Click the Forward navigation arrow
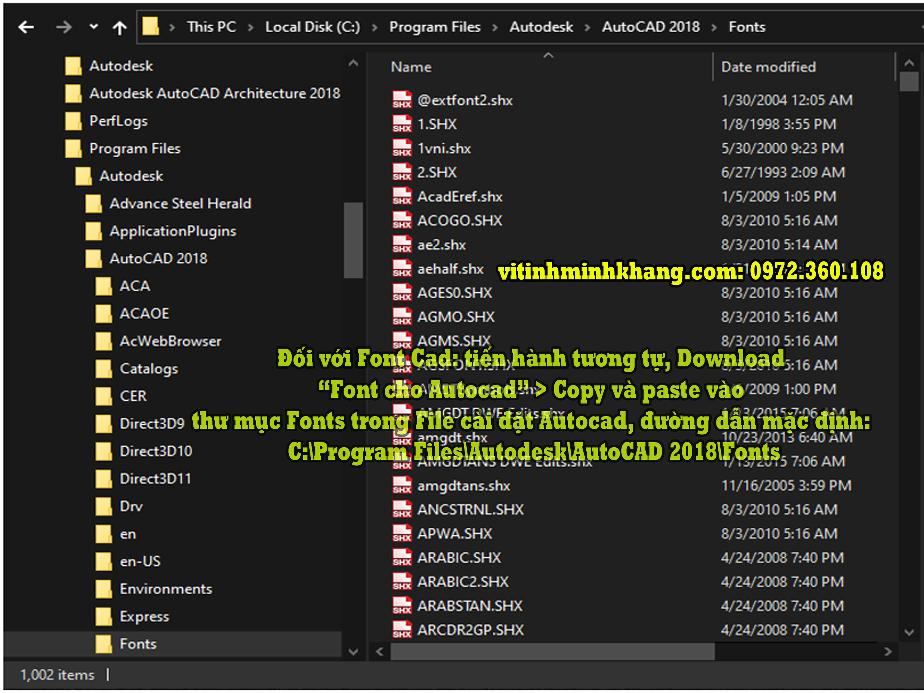Screen dimensions: 924x693 tap(64, 27)
